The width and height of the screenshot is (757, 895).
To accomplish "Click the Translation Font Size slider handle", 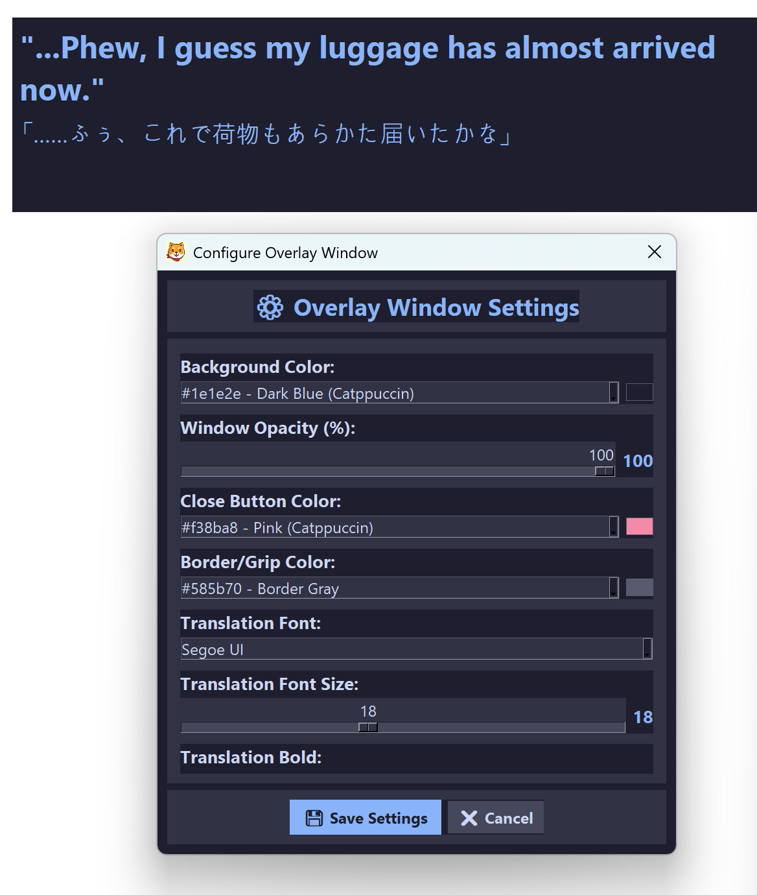I will pos(367,728).
